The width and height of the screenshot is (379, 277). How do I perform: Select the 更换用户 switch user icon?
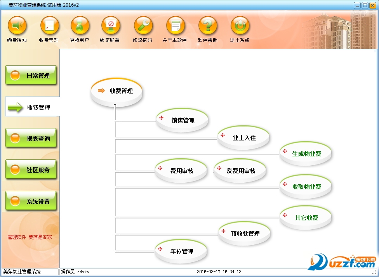80,26
